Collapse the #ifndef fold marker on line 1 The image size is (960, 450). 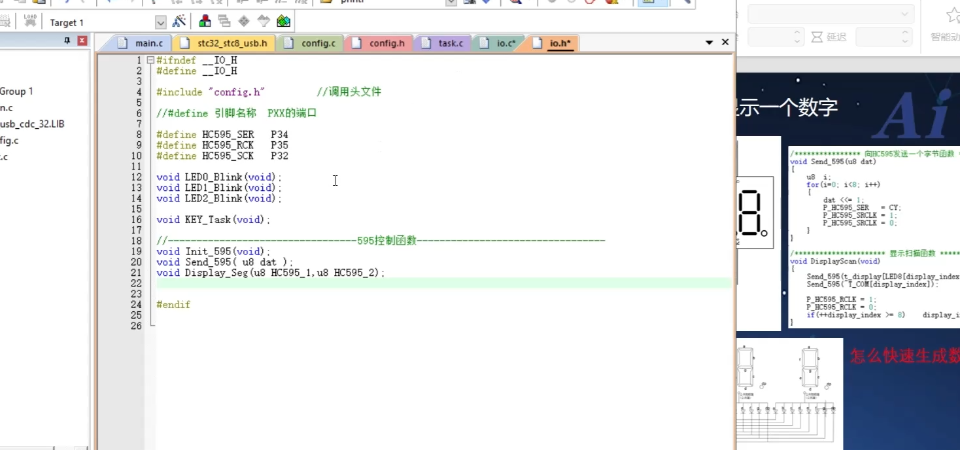pos(150,60)
